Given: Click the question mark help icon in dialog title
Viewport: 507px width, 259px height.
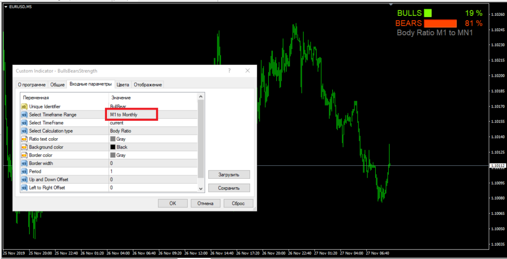Looking at the screenshot, I should 228,71.
